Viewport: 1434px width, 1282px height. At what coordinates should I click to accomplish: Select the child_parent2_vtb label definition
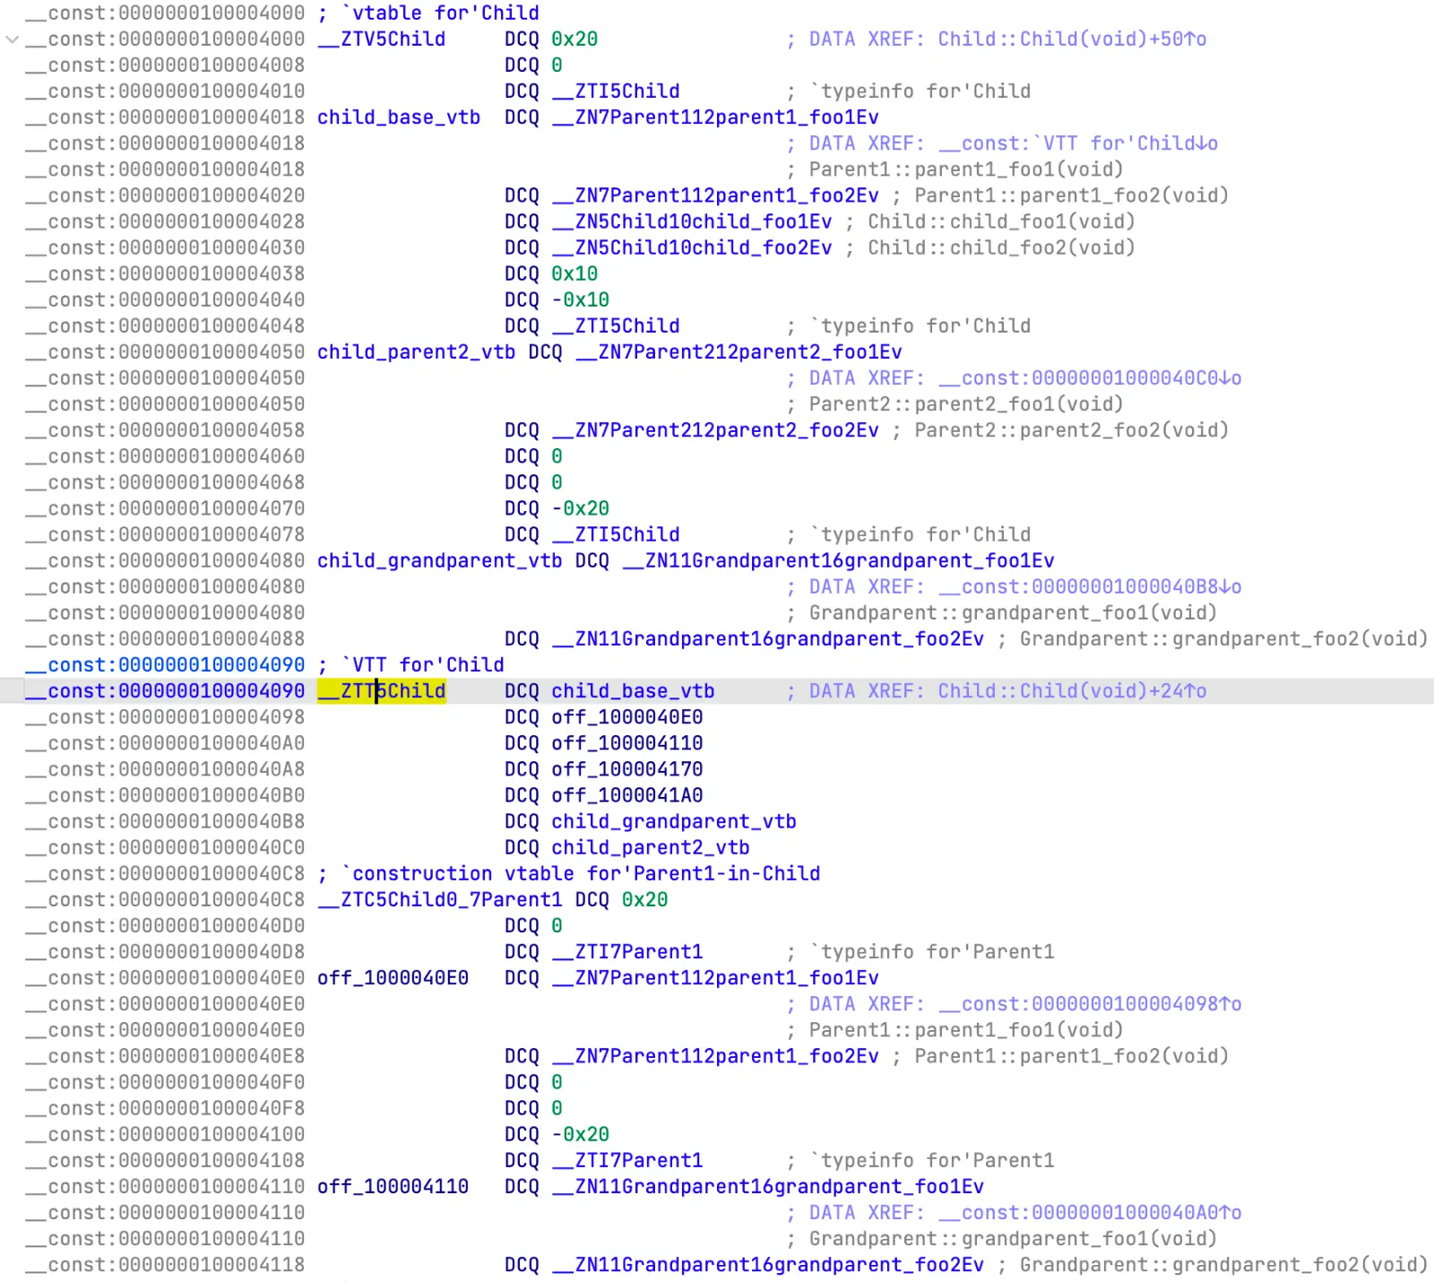pyautogui.click(x=416, y=352)
